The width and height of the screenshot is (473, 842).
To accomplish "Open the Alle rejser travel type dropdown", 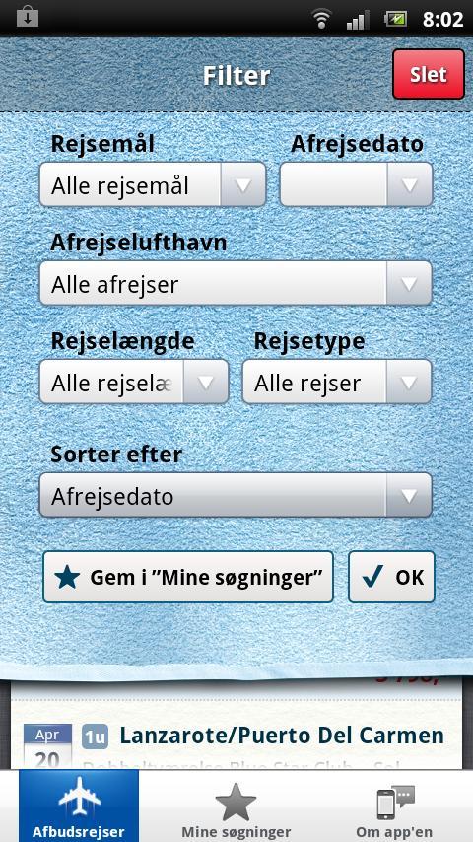I will (x=337, y=382).
